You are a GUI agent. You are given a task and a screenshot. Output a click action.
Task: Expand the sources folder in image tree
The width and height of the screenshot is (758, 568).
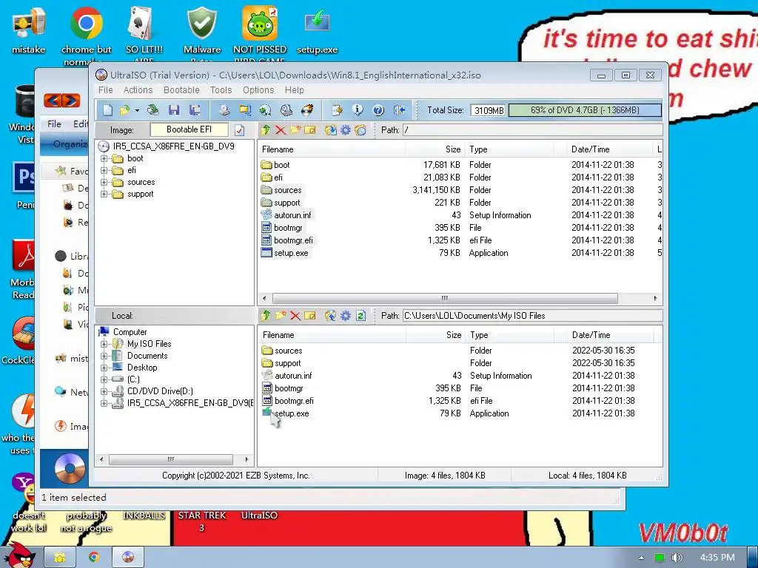104,182
